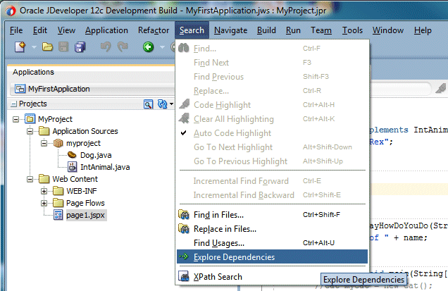Click the Dog.java bean icon
The image size is (448, 291).
coord(72,155)
